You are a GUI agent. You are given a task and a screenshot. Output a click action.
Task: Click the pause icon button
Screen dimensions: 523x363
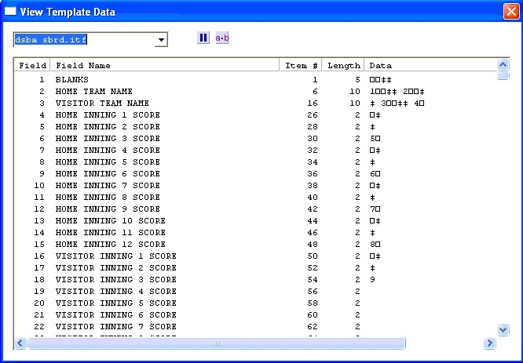(203, 38)
